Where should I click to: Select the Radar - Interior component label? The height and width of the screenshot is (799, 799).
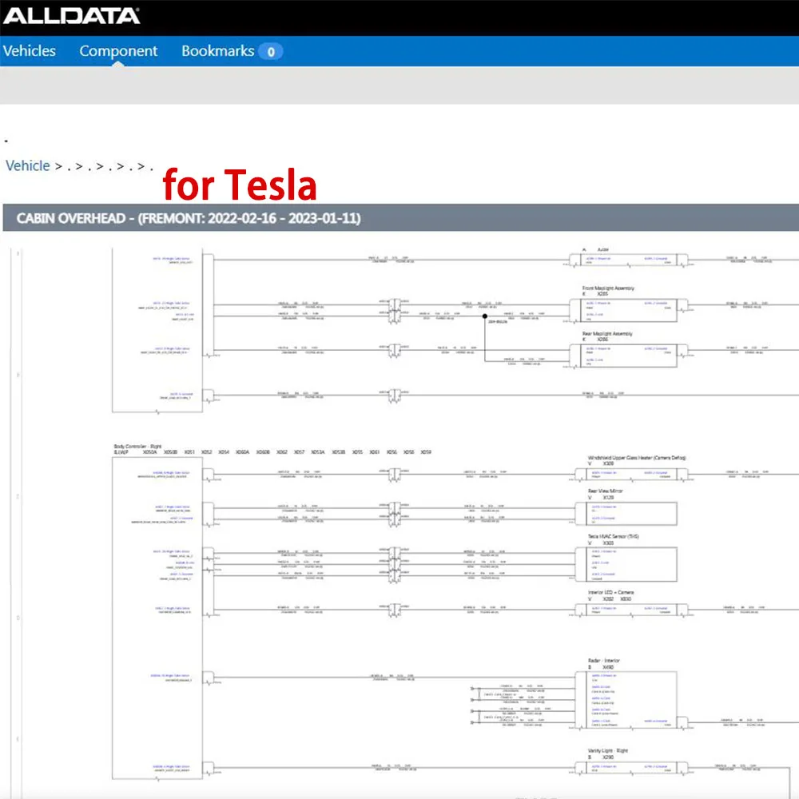coord(604,661)
